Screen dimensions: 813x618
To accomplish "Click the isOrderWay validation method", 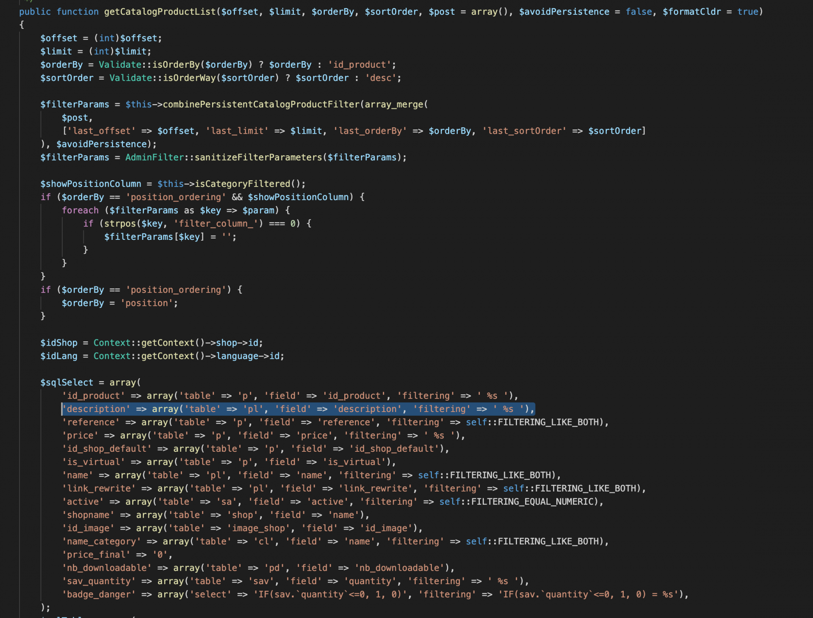I will click(189, 78).
